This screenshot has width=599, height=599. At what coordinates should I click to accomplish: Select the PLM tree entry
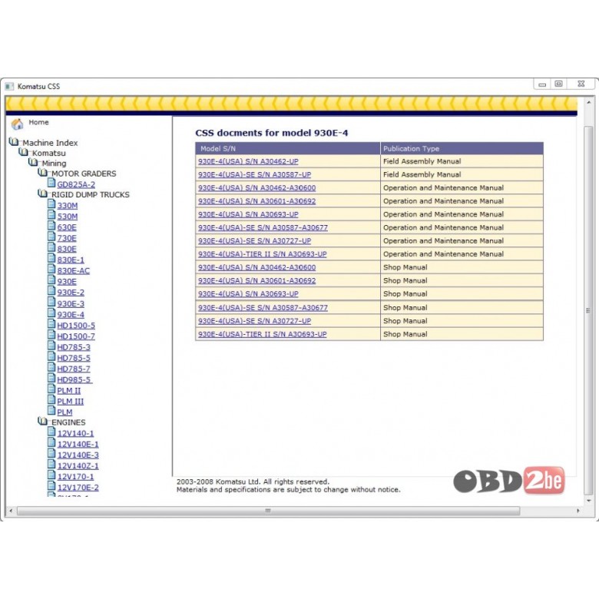click(65, 412)
